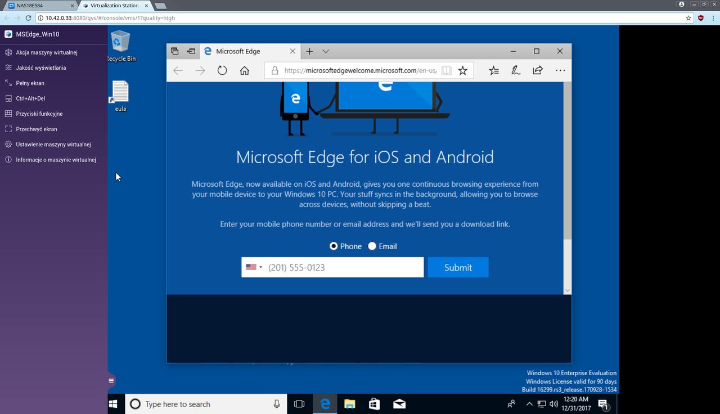
Task: Select the Email radio option
Action: [372, 246]
